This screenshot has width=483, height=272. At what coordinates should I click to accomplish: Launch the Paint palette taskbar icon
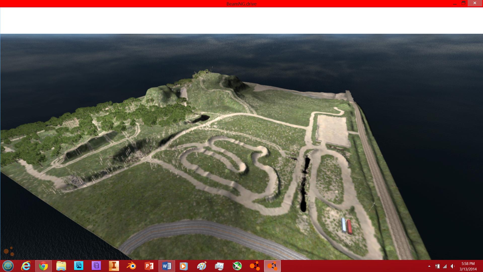point(202,266)
